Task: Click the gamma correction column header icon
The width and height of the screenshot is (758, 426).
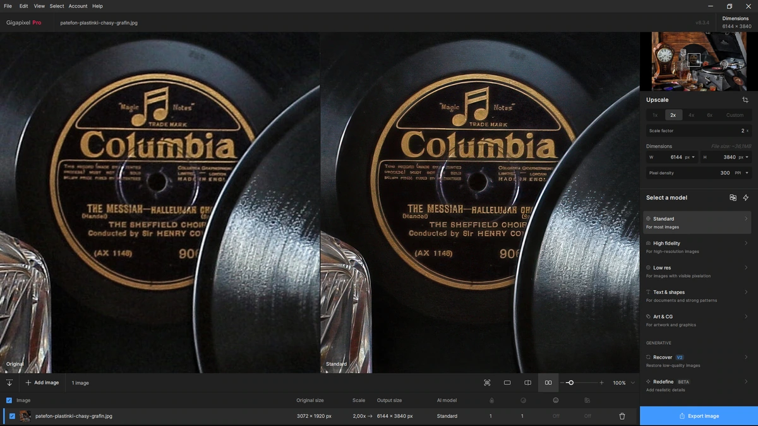Action: (587, 400)
